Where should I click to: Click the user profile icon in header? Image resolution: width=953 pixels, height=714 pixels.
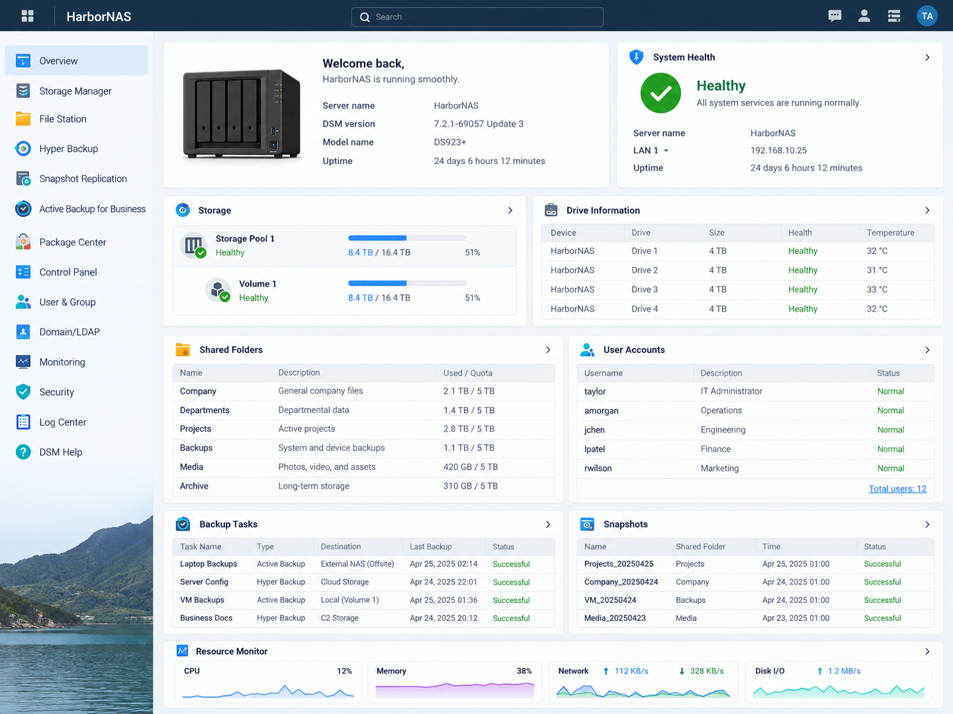864,16
